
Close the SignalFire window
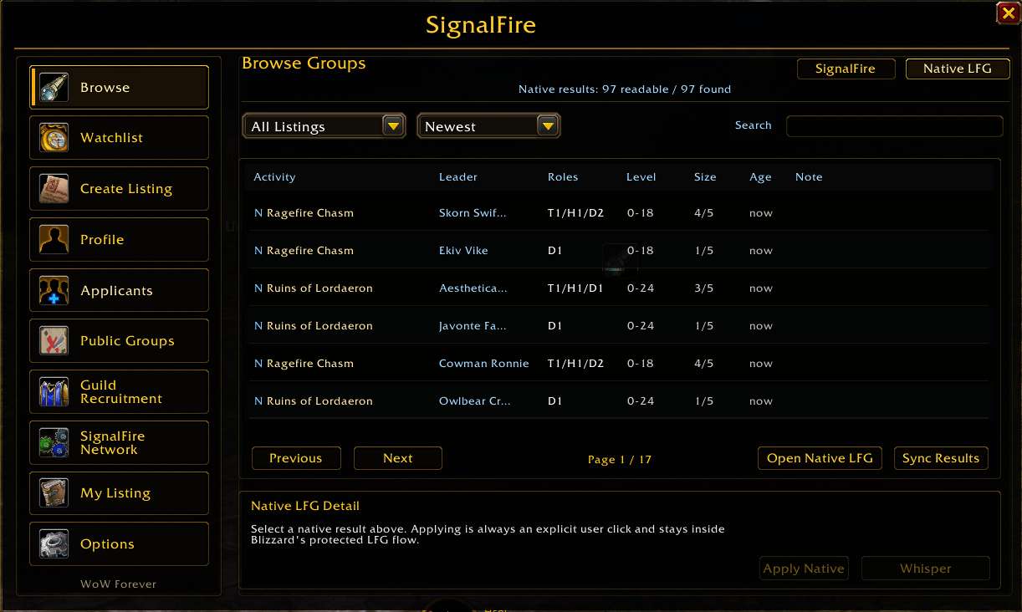pyautogui.click(x=1007, y=13)
